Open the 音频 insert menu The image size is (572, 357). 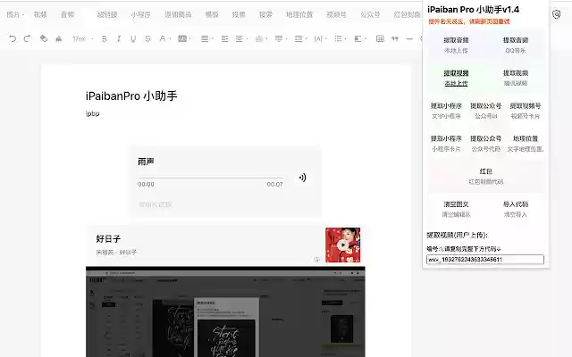[x=68, y=14]
